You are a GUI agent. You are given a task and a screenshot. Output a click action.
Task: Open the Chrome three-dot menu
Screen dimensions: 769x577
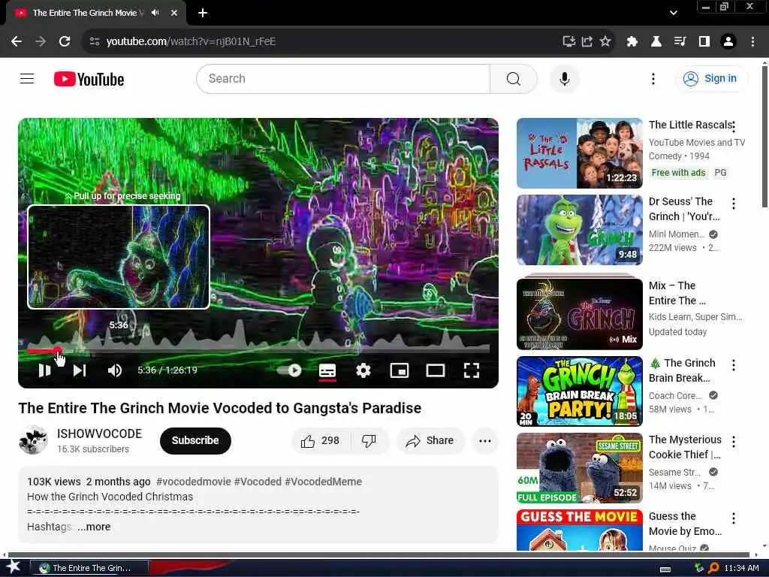752,41
